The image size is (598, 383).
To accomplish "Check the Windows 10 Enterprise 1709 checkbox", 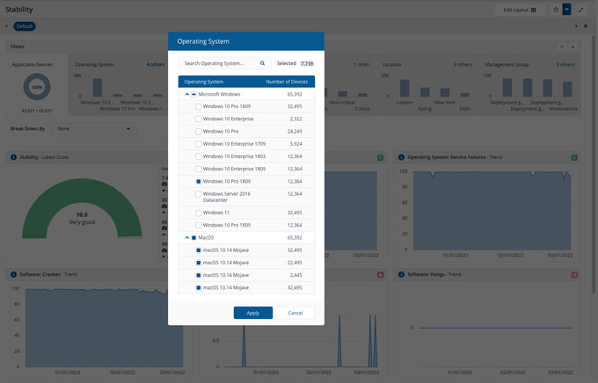I will click(198, 143).
